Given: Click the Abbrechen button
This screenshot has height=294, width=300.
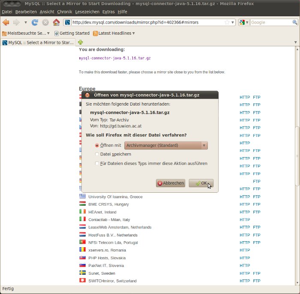Looking at the screenshot, I should (171, 183).
